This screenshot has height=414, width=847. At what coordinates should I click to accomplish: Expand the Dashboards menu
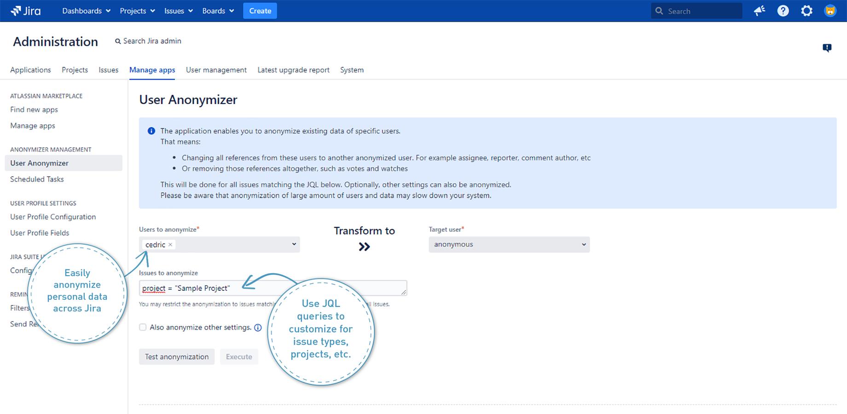tap(87, 11)
